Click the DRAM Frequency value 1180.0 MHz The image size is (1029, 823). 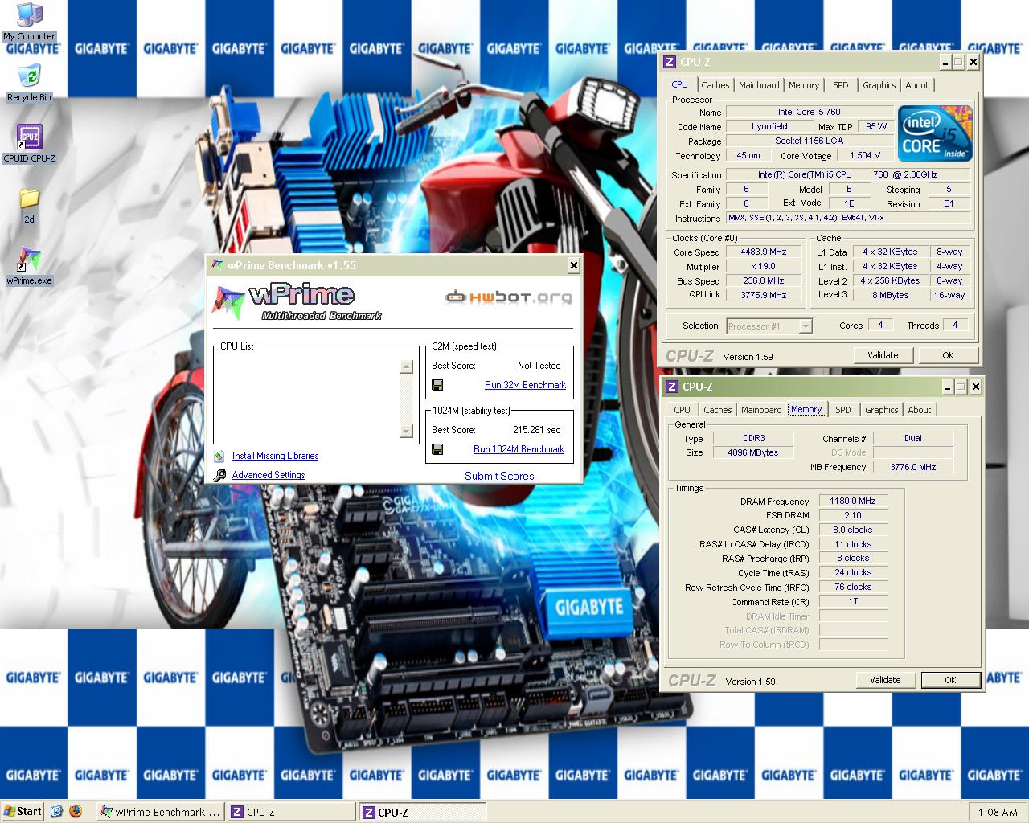853,501
